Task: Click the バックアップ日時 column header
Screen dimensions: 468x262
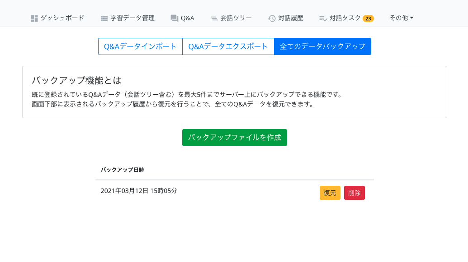Action: coord(122,170)
